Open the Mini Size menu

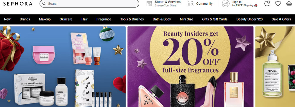click(186, 19)
